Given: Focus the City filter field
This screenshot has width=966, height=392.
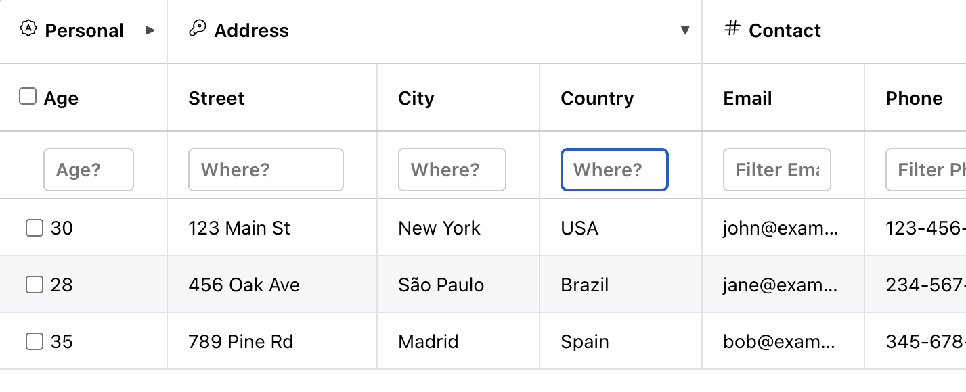Looking at the screenshot, I should click(452, 170).
